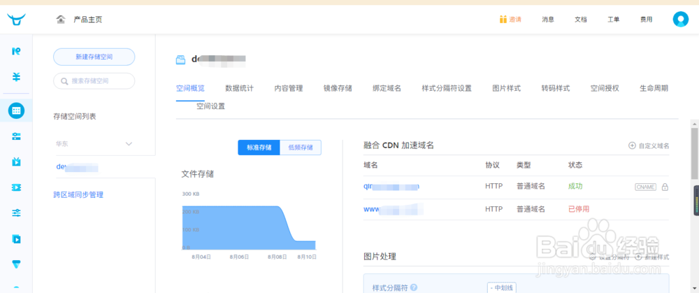Open the 生命周期 tab
Image resolution: width=699 pixels, height=293 pixels.
pos(654,88)
